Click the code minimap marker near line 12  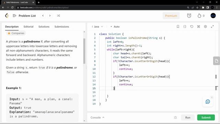[x=216, y=76]
